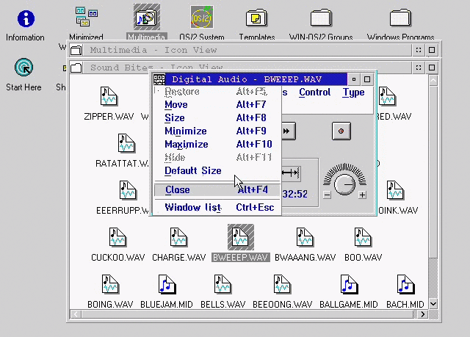Image resolution: width=470 pixels, height=337 pixels.
Task: Click the stretch-to-fit arrows icon beside the time display
Action: [291, 173]
